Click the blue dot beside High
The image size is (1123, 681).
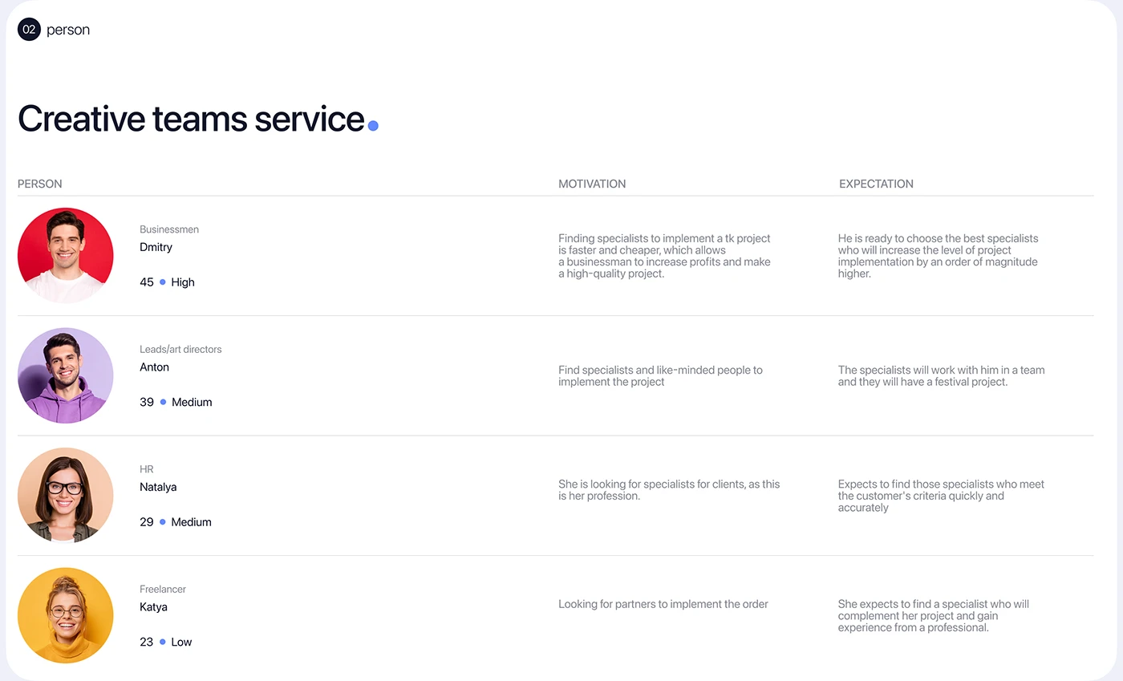pos(163,282)
